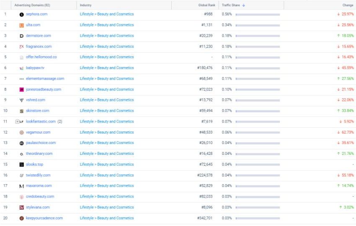Viewport: 356px width, 226px height.
Task: Click the keepyourcadence.com traffic share bar
Action: (258, 218)
